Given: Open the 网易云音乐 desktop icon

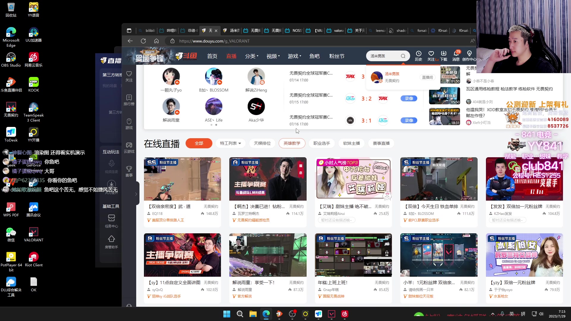Looking at the screenshot, I should pos(34,59).
